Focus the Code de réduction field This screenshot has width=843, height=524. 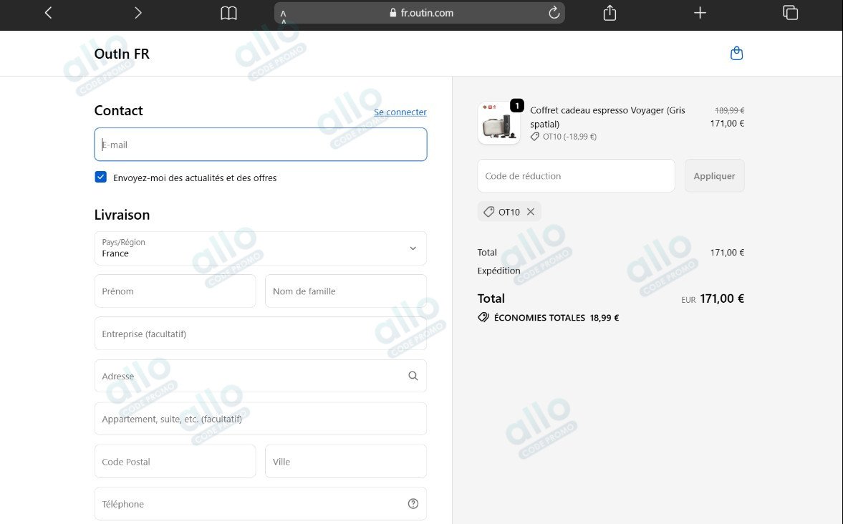[576, 176]
